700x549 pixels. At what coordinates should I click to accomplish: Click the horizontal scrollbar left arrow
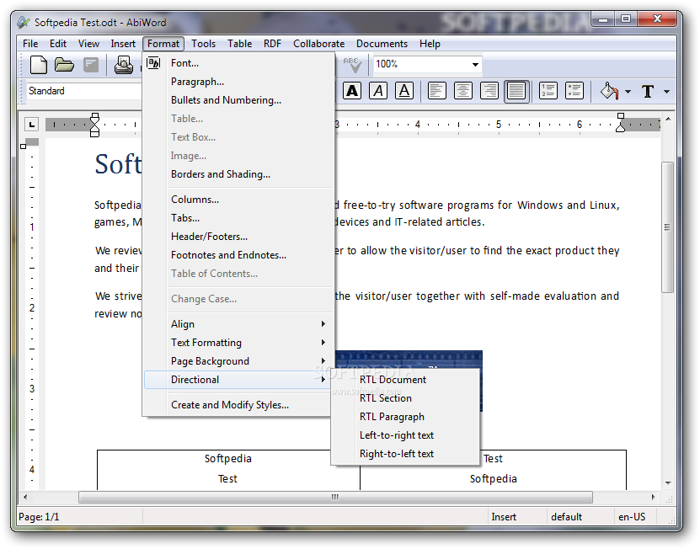pos(25,497)
